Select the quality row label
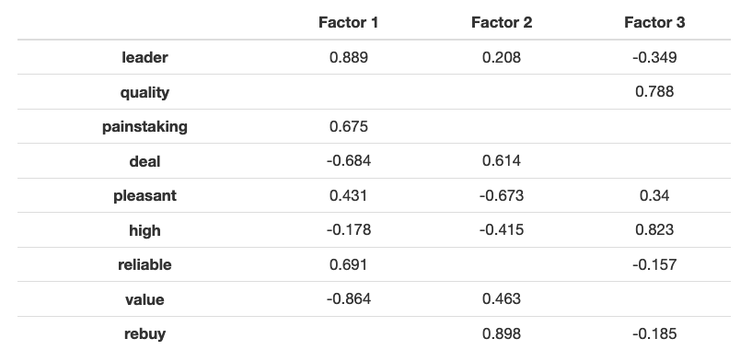 click(145, 92)
